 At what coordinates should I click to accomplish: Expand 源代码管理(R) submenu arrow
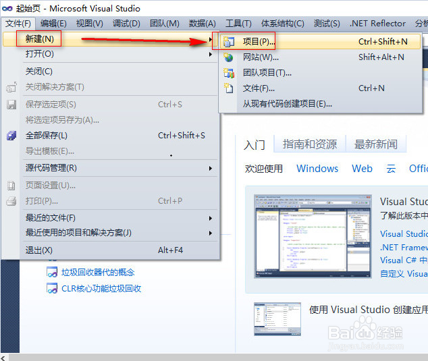[x=210, y=169]
